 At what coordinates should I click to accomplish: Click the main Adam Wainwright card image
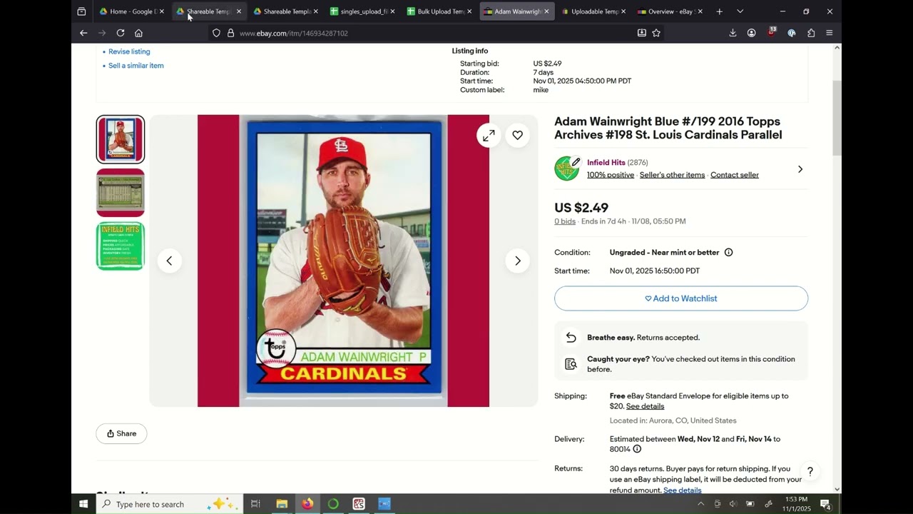tap(344, 261)
